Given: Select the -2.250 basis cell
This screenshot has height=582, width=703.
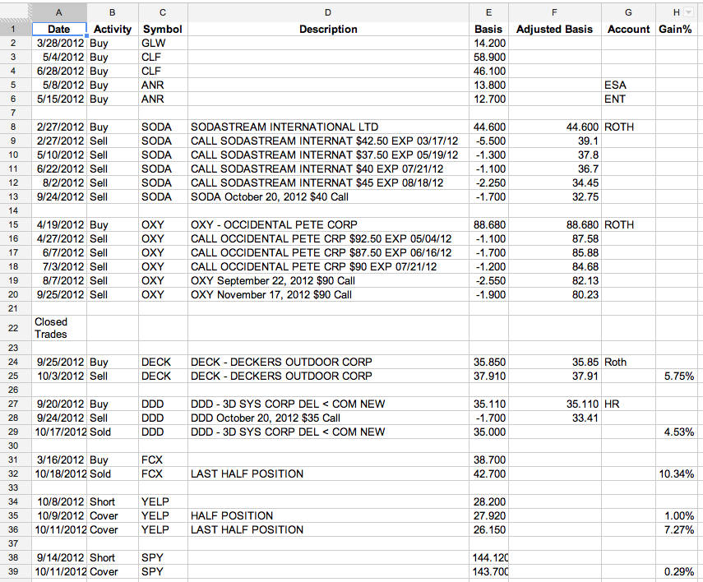Looking at the screenshot, I should click(x=488, y=183).
